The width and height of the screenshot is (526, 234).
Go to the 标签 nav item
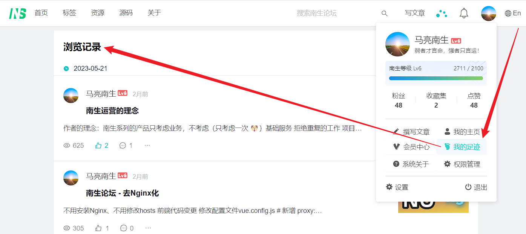point(69,13)
